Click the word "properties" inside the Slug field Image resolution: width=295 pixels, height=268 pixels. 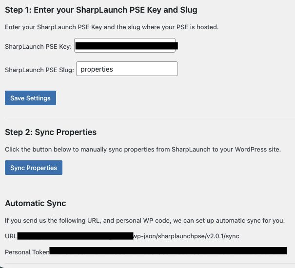pos(97,69)
